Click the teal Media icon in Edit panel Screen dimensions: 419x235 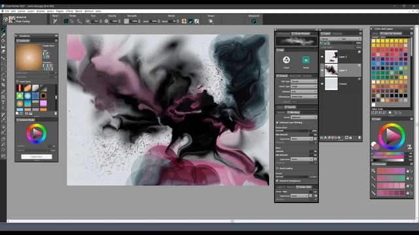pyautogui.click(x=306, y=59)
